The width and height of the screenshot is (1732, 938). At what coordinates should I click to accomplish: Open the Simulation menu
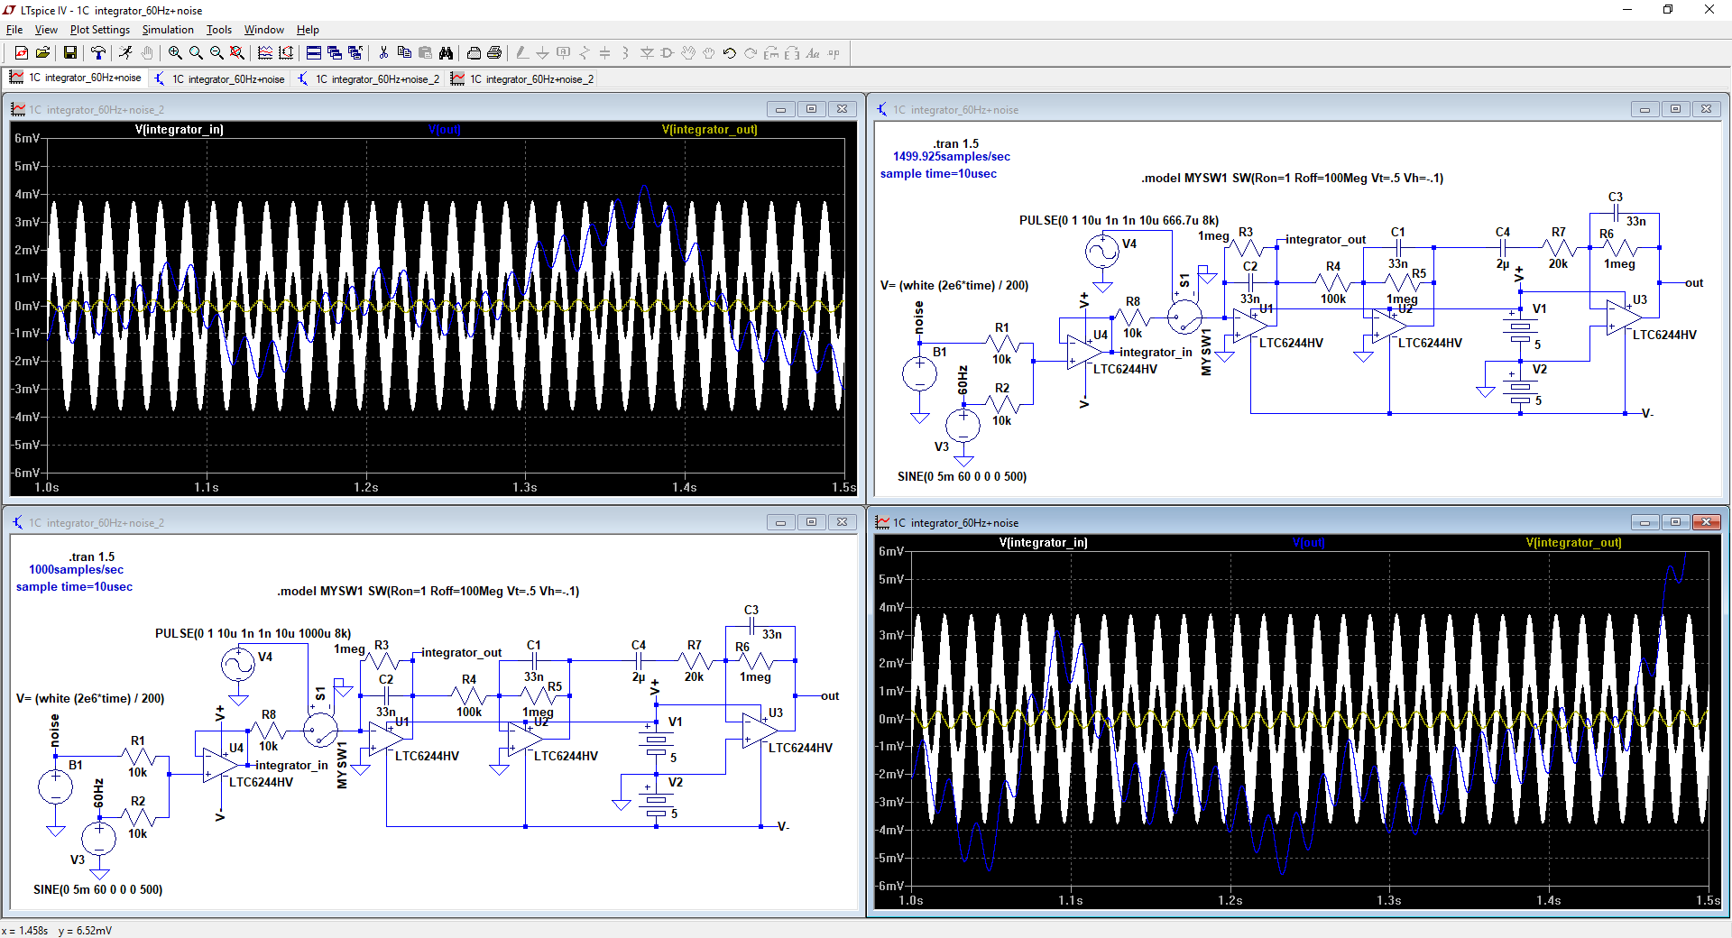pyautogui.click(x=167, y=30)
